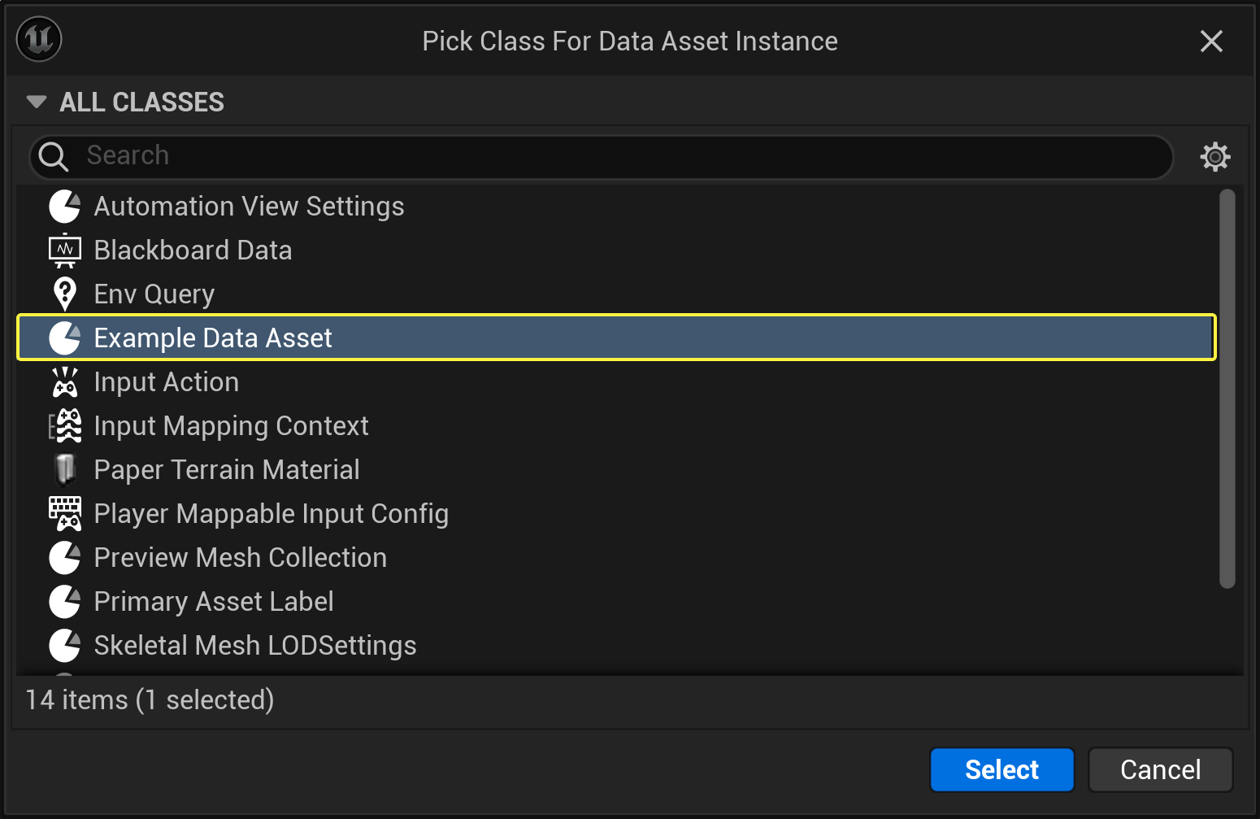Click the Unreal Engine logo icon
Screen dimensions: 1260x819
39,39
